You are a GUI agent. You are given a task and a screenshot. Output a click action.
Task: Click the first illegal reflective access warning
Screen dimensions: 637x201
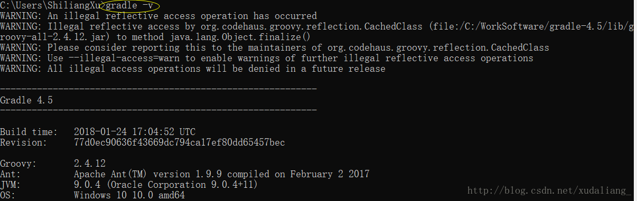click(x=158, y=16)
